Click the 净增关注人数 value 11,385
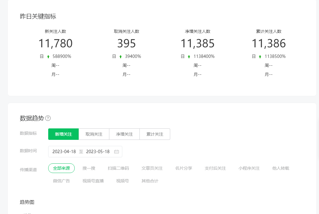 click(x=198, y=43)
